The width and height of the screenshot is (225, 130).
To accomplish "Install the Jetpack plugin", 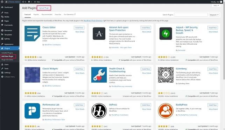I will point(213,28).
